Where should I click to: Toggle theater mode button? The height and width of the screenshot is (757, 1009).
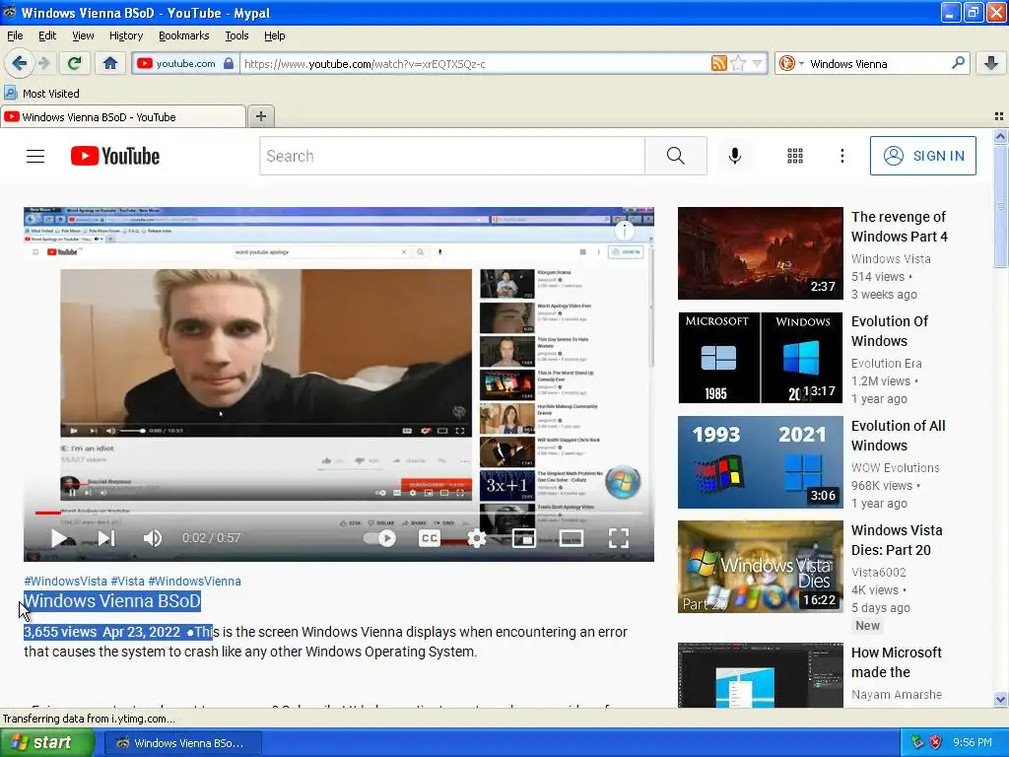click(571, 538)
